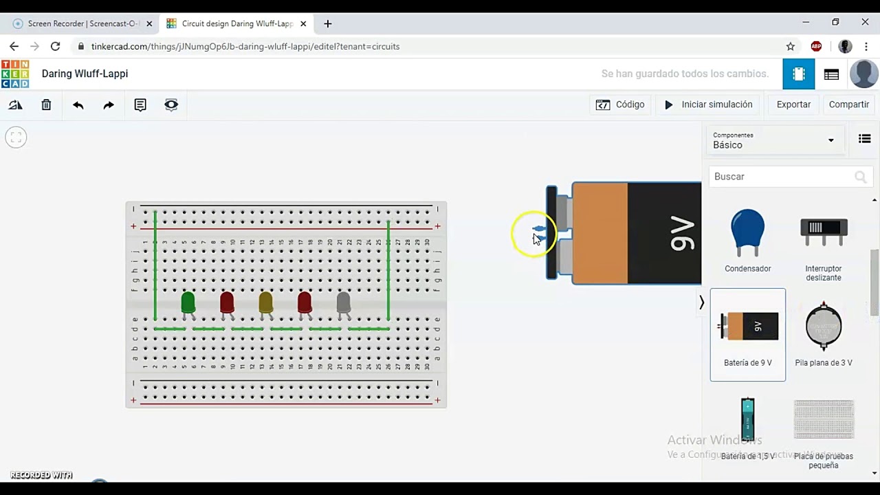Click the yellow LED on the breadboard

(265, 304)
